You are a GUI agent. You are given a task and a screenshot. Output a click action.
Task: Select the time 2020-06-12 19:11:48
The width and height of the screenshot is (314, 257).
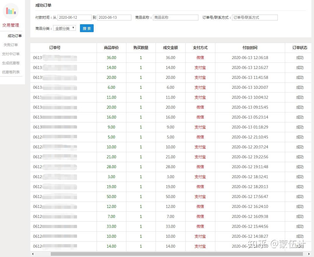coord(250,167)
